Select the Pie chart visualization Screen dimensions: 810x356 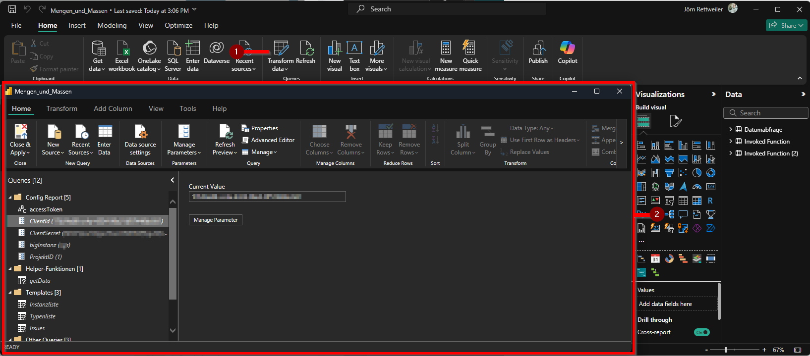click(697, 173)
